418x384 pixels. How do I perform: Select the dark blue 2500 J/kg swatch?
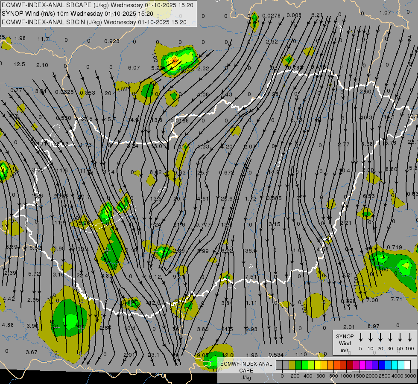[381, 365]
